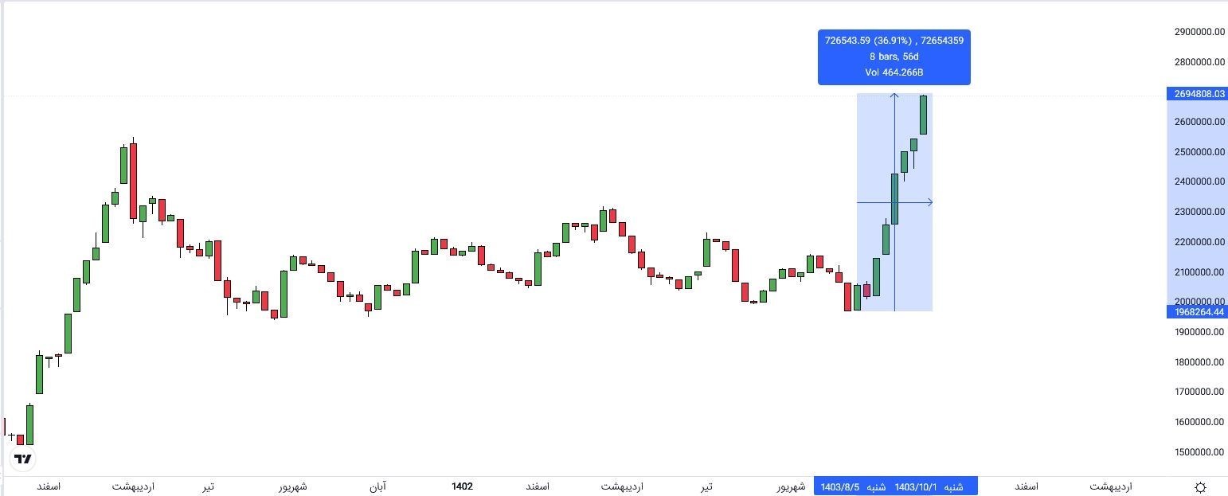Click the 1402 year label on time axis
1228x496 pixels.
tap(462, 486)
